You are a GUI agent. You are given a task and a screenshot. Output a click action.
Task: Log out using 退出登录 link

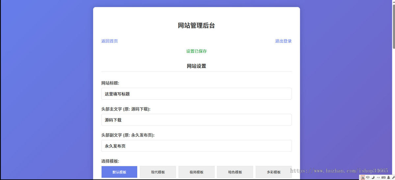[x=283, y=41]
